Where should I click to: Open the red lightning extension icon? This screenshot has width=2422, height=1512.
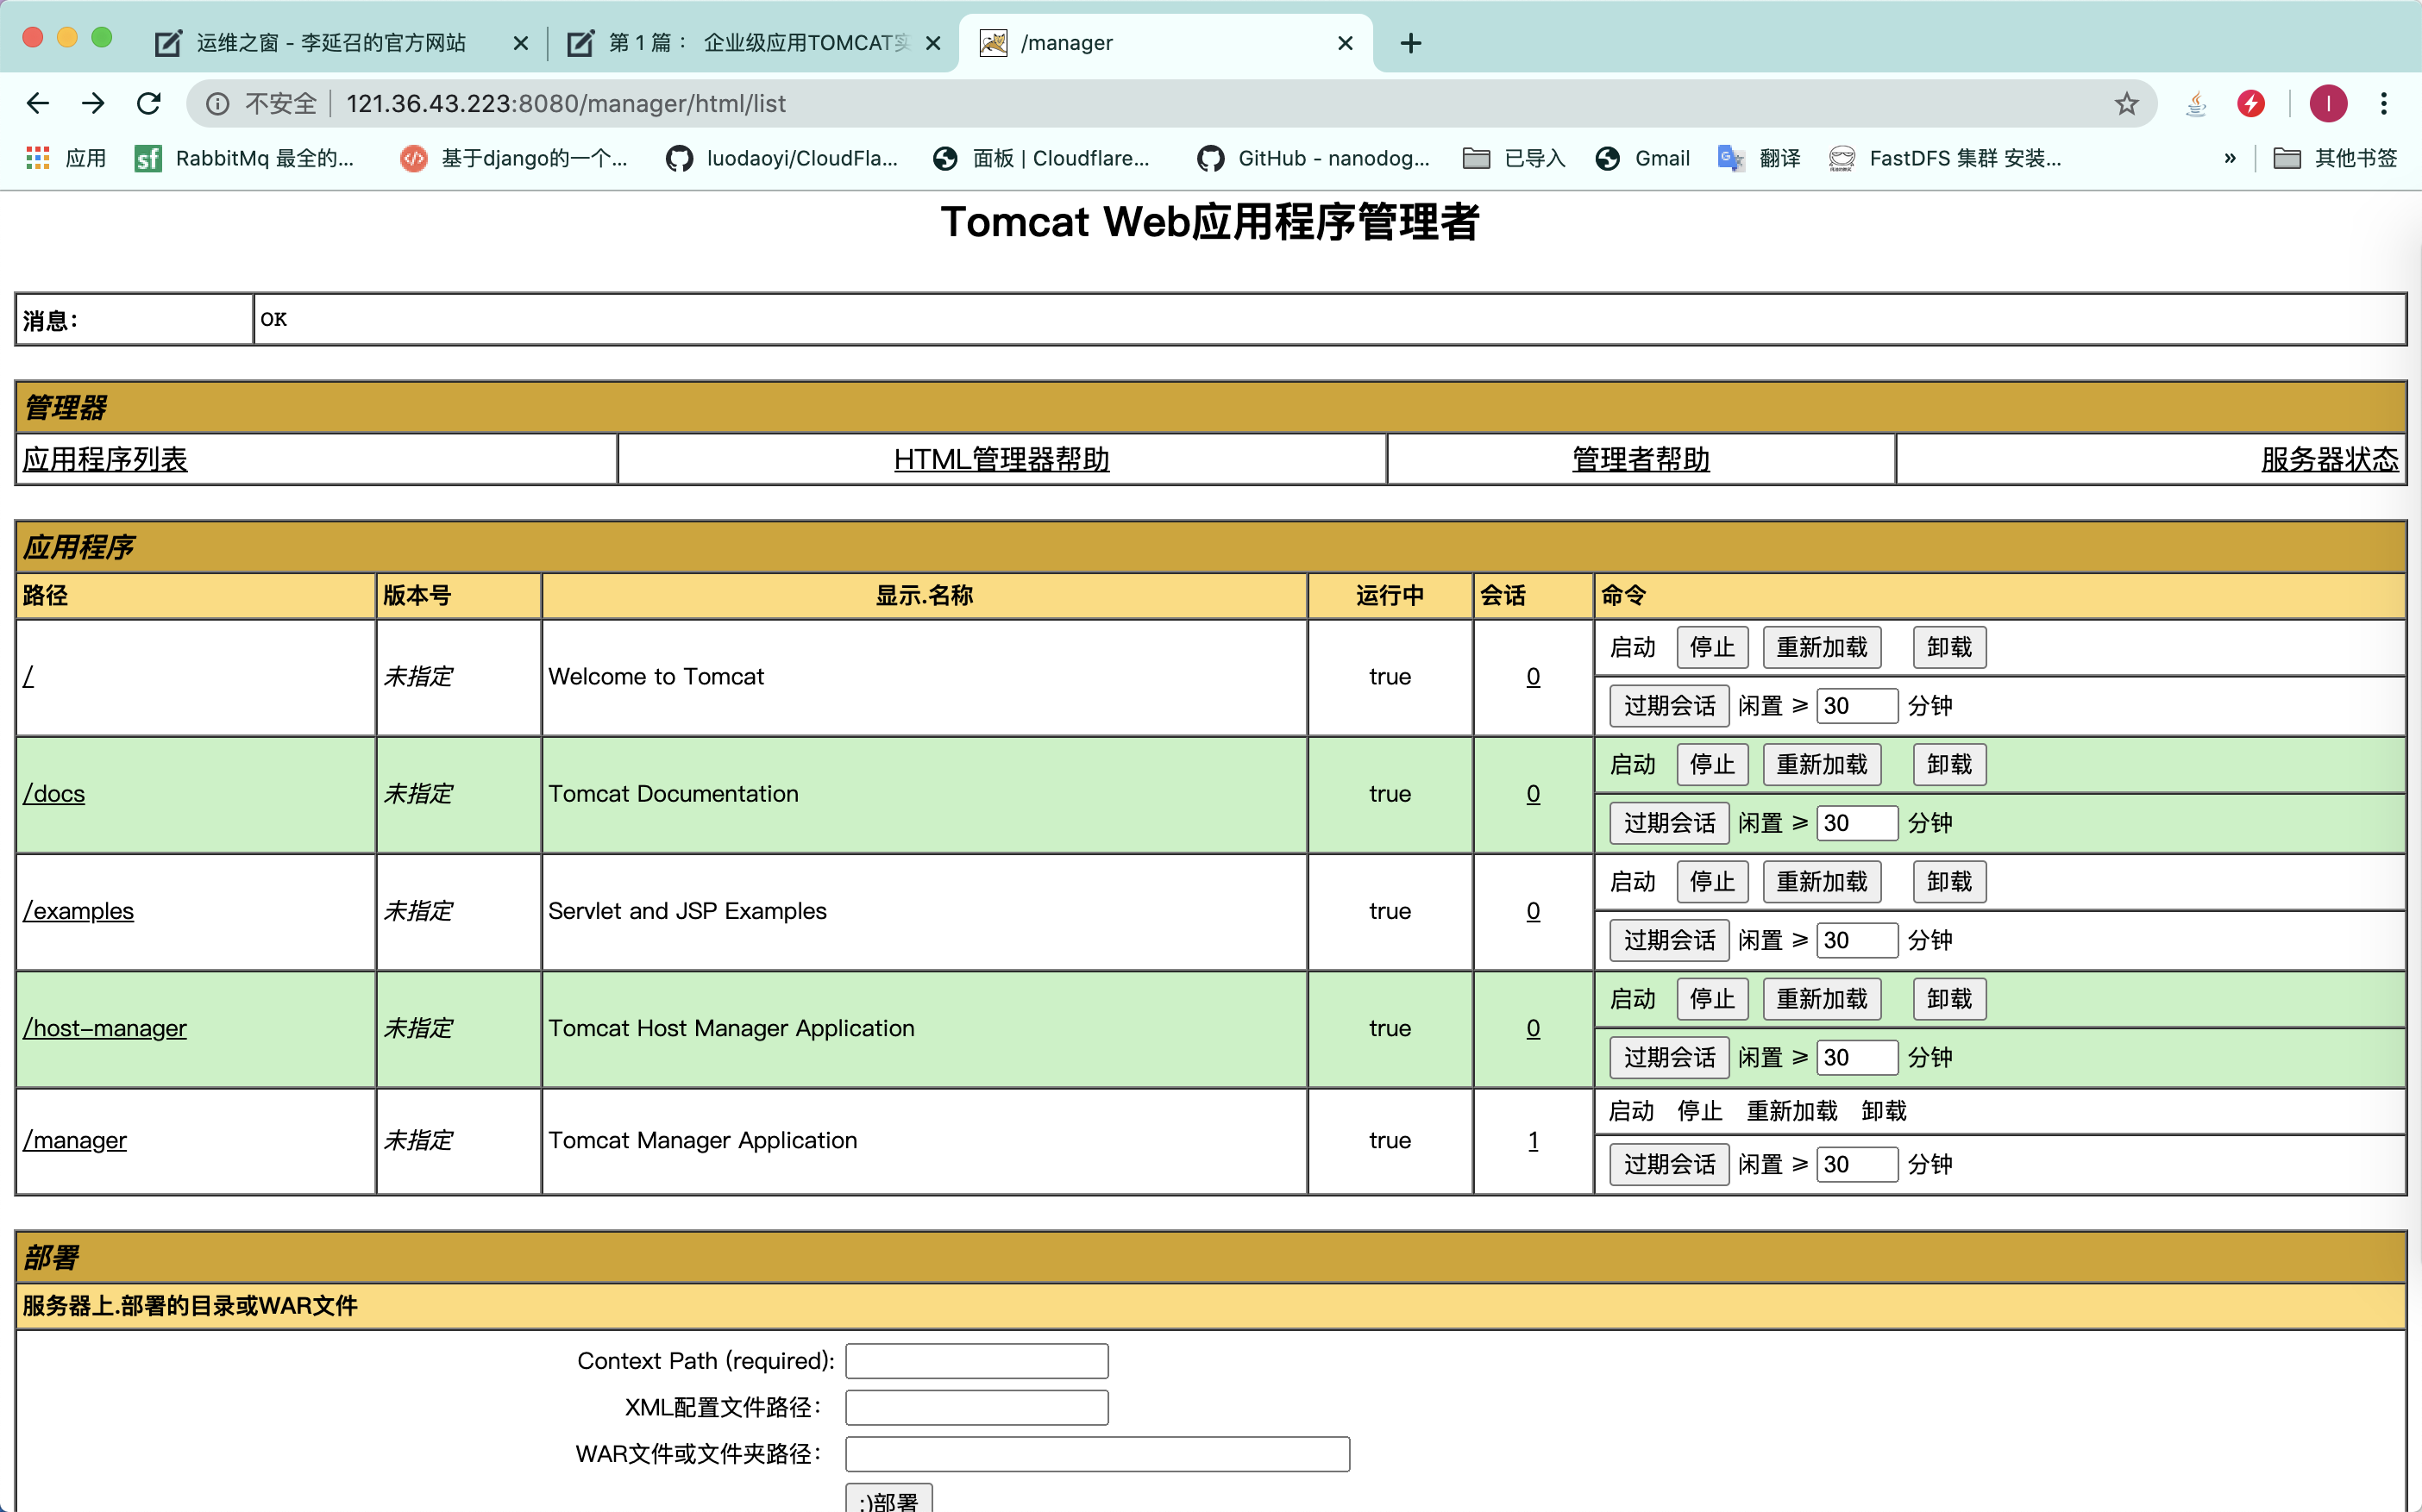point(2251,103)
